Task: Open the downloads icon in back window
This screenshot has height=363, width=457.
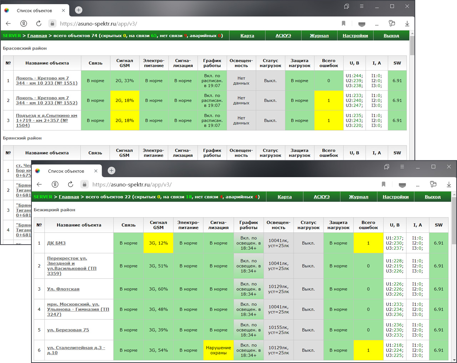Action: (x=407, y=24)
